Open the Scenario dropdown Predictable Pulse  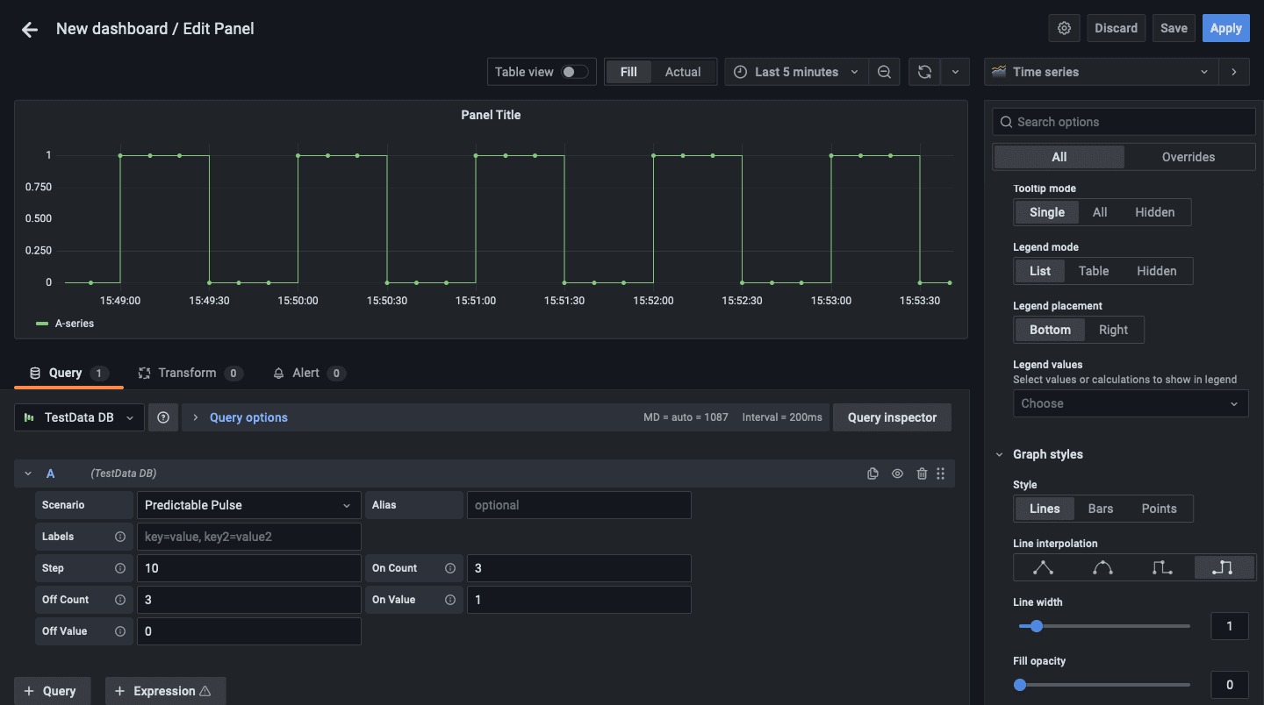(x=248, y=505)
